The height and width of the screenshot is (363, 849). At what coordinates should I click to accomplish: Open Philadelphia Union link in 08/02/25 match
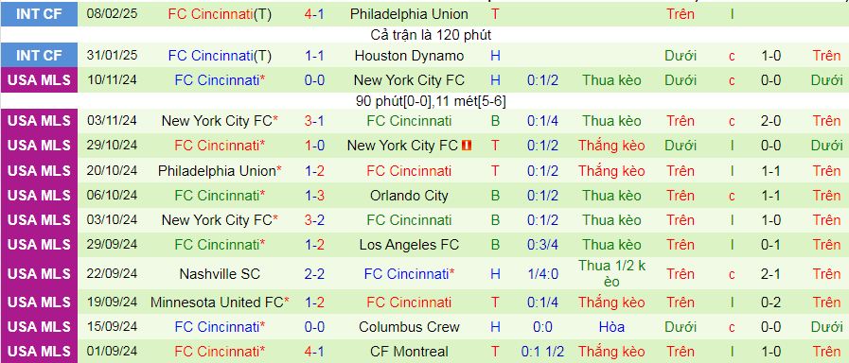click(x=409, y=14)
